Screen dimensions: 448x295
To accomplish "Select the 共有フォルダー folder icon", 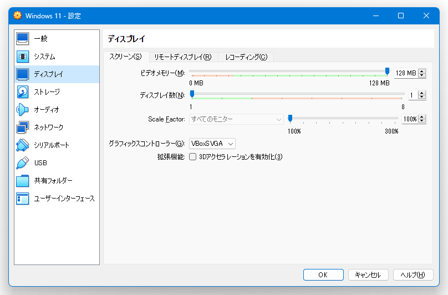I will [23, 181].
